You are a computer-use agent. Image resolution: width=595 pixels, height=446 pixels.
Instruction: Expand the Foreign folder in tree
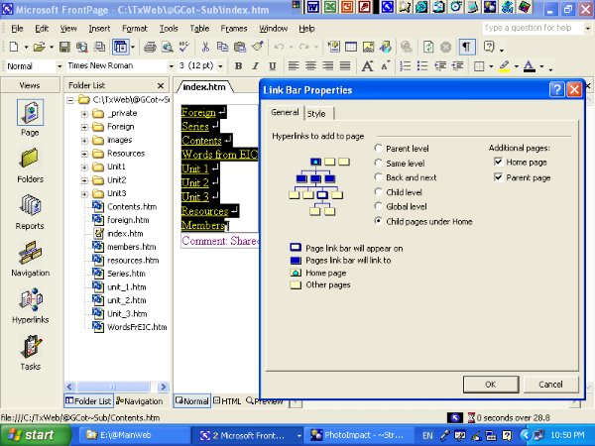pos(85,127)
